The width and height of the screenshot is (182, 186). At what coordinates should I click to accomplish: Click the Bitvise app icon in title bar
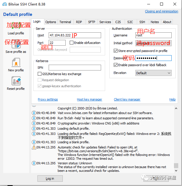click(x=4, y=4)
